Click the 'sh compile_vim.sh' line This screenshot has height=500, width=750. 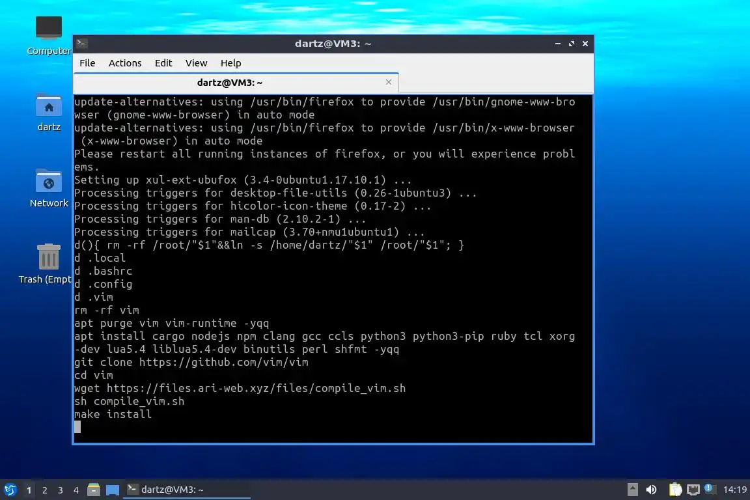point(129,401)
